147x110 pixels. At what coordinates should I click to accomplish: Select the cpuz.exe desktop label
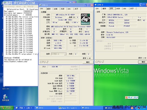coord(6,89)
